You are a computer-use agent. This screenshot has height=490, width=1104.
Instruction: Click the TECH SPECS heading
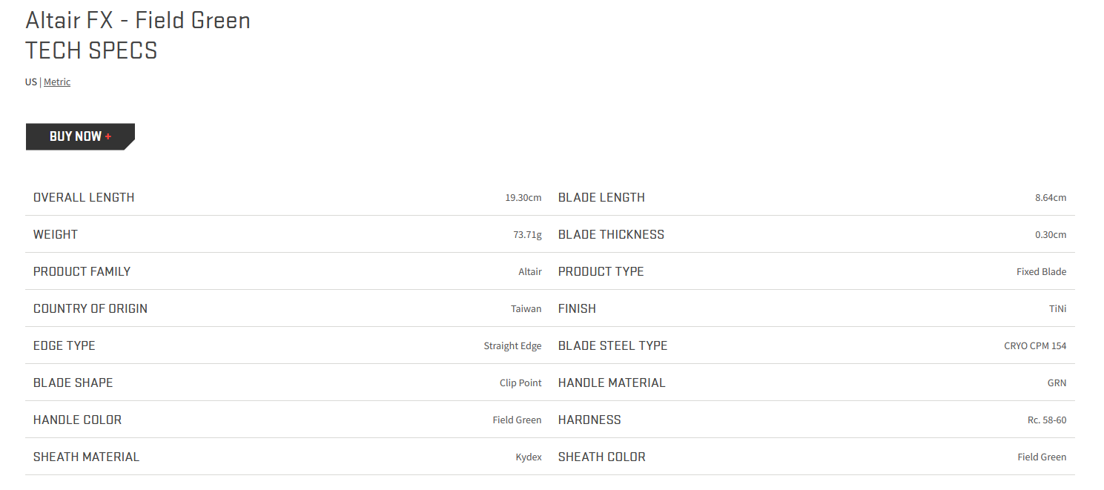[91, 50]
